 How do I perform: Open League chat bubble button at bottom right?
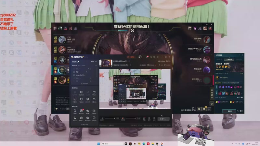point(199,109)
